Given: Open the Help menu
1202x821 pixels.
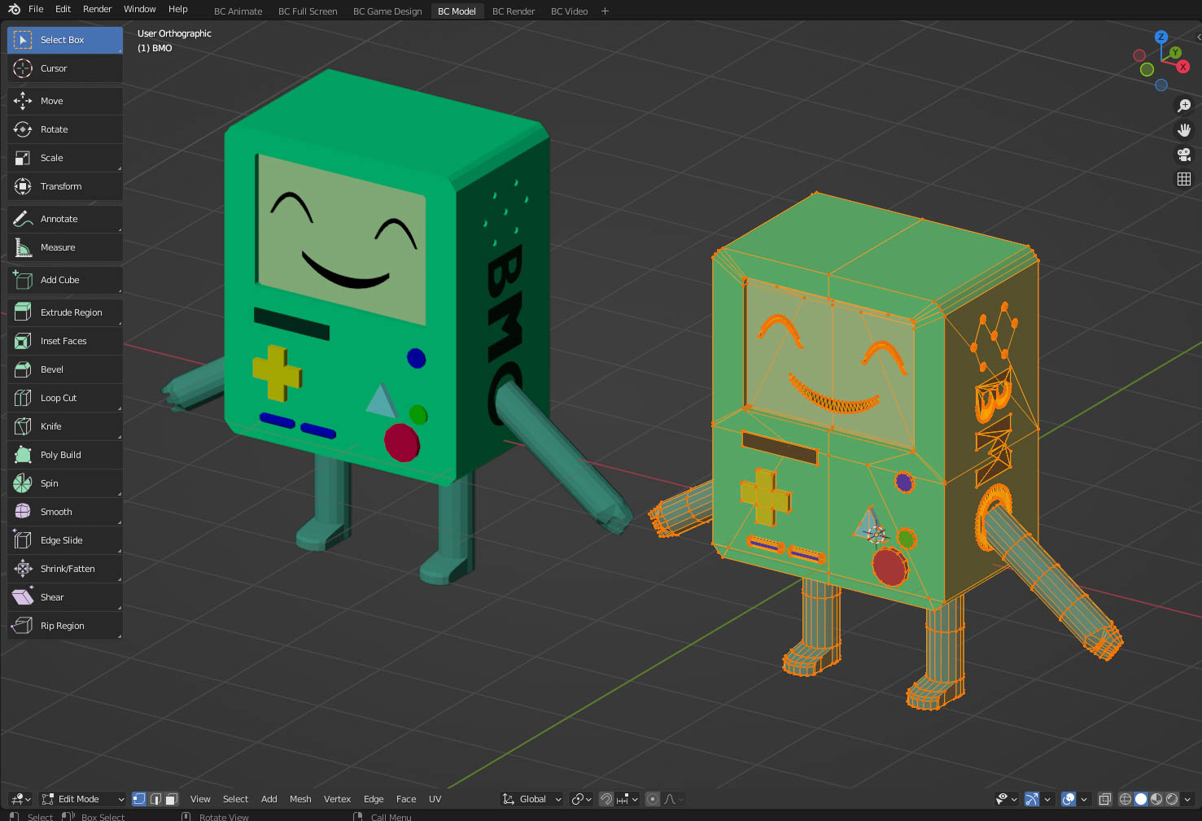Looking at the screenshot, I should [x=178, y=10].
